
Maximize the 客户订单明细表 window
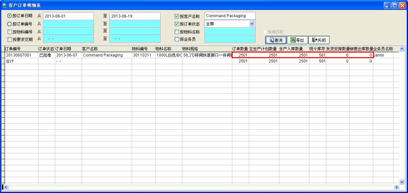(395, 5)
